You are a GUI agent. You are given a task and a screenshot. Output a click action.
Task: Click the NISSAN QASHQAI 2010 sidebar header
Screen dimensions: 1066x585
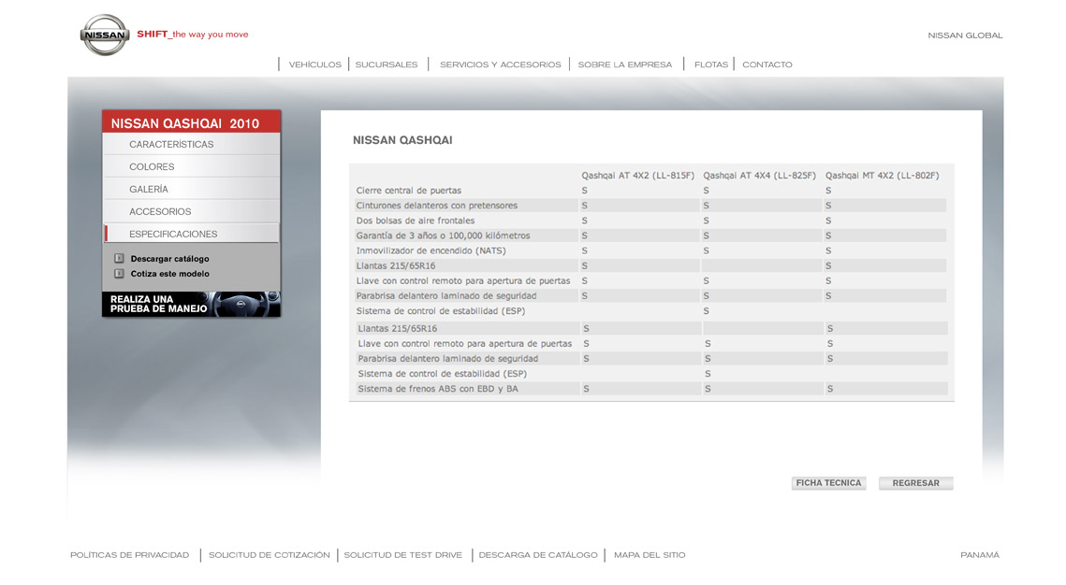(191, 122)
